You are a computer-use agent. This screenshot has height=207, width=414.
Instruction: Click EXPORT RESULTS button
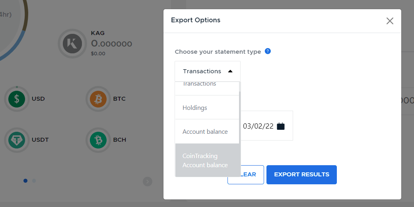click(301, 174)
